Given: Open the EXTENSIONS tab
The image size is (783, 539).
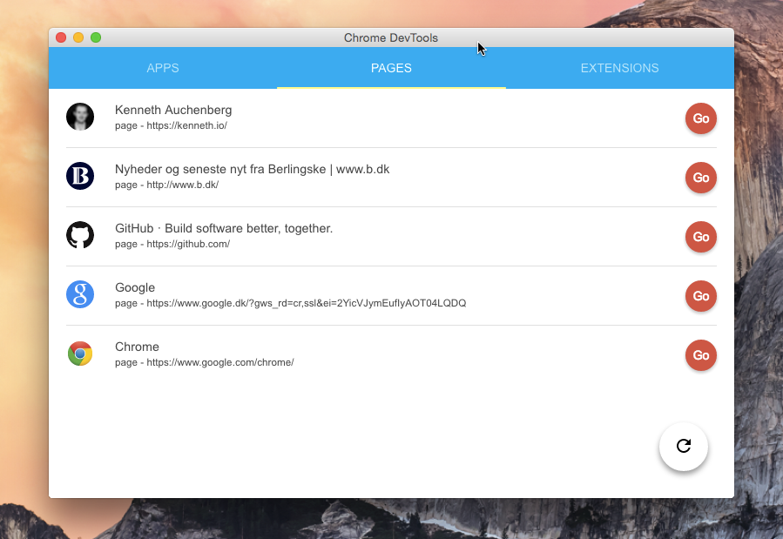Looking at the screenshot, I should [x=620, y=68].
